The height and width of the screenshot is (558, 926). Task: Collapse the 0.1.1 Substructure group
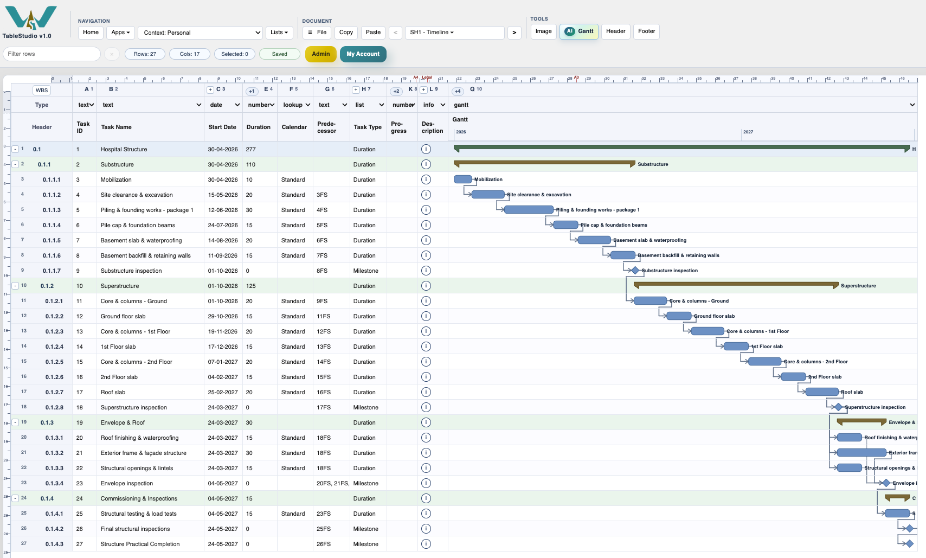(15, 164)
